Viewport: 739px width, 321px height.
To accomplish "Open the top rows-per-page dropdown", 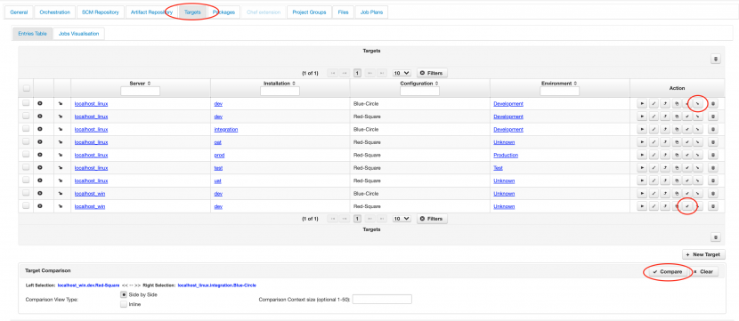I will (402, 73).
